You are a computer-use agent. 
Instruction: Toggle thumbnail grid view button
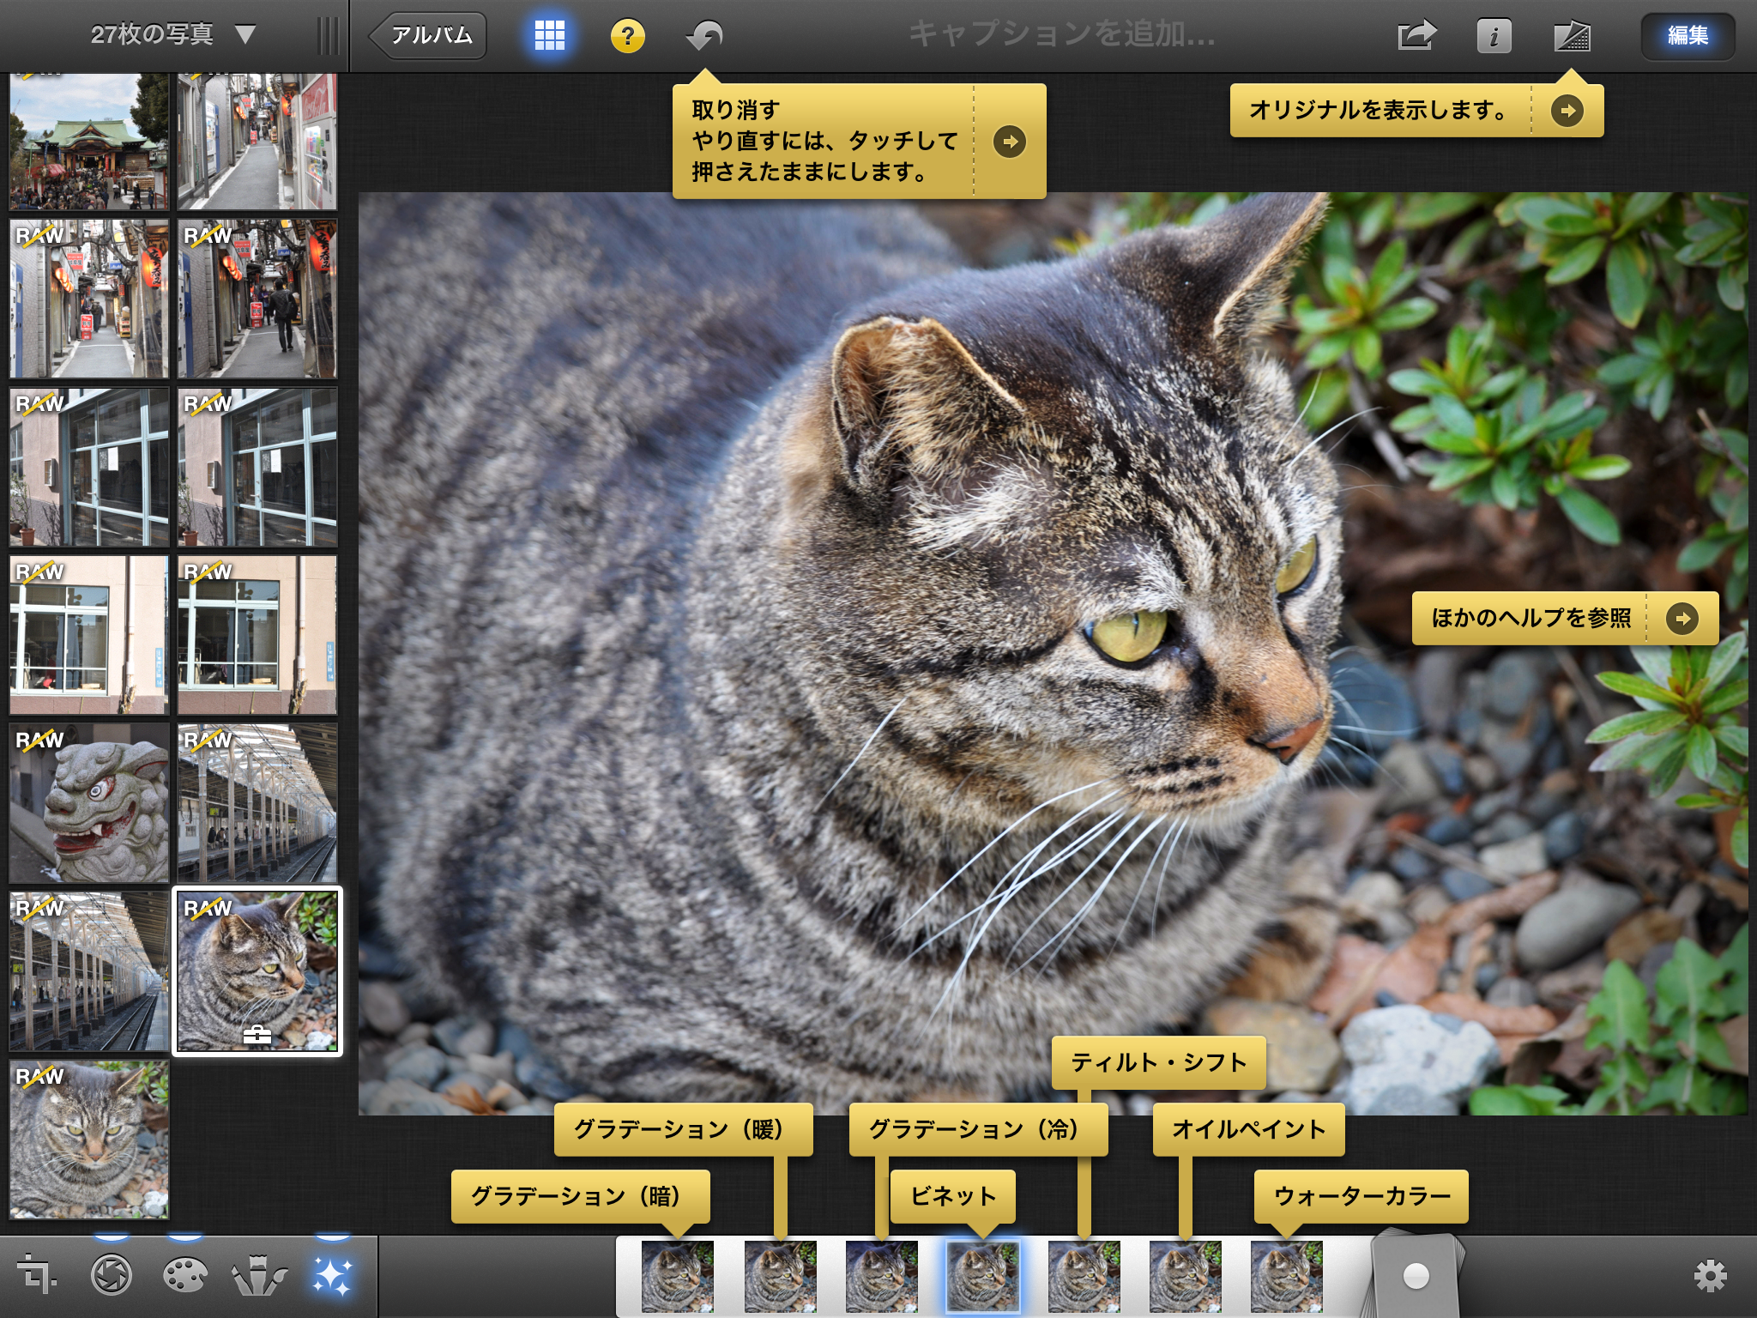[x=549, y=36]
